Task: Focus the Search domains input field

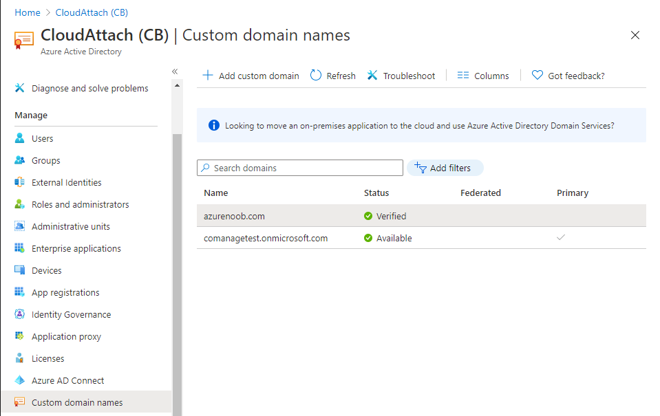Action: [x=299, y=168]
